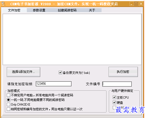Screen dimensions: 147x118
Task: Toggle 备份原文件为(*.bak) checkbox
Action: [60, 73]
